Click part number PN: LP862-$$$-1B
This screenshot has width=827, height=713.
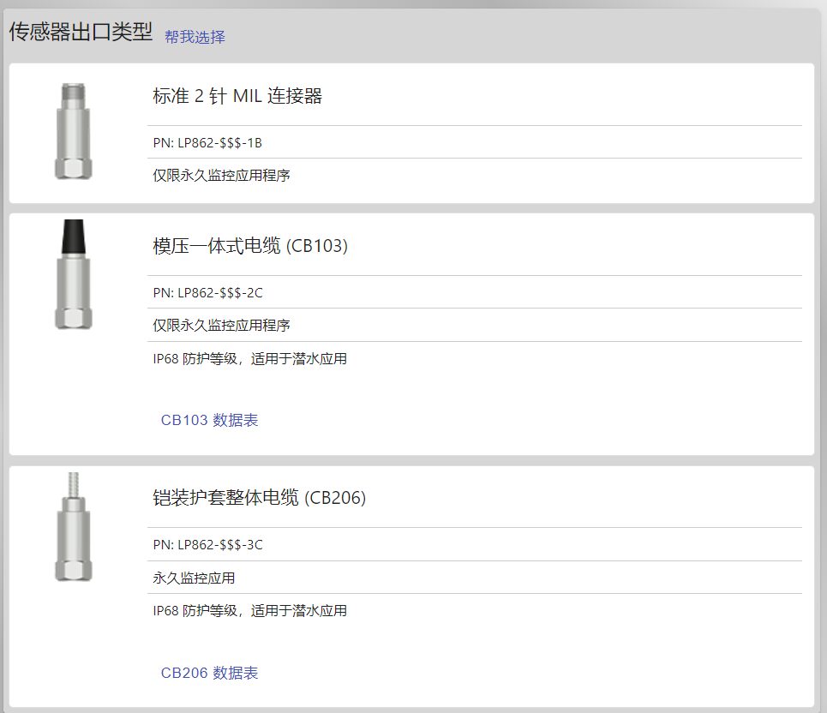coord(207,143)
